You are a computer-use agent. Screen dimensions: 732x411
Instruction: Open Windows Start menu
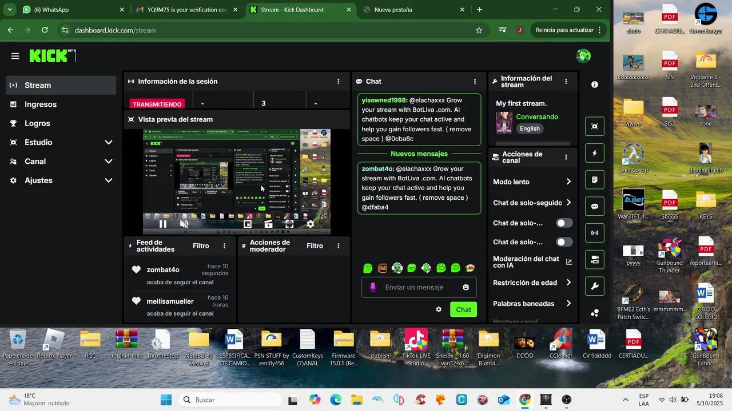166,400
